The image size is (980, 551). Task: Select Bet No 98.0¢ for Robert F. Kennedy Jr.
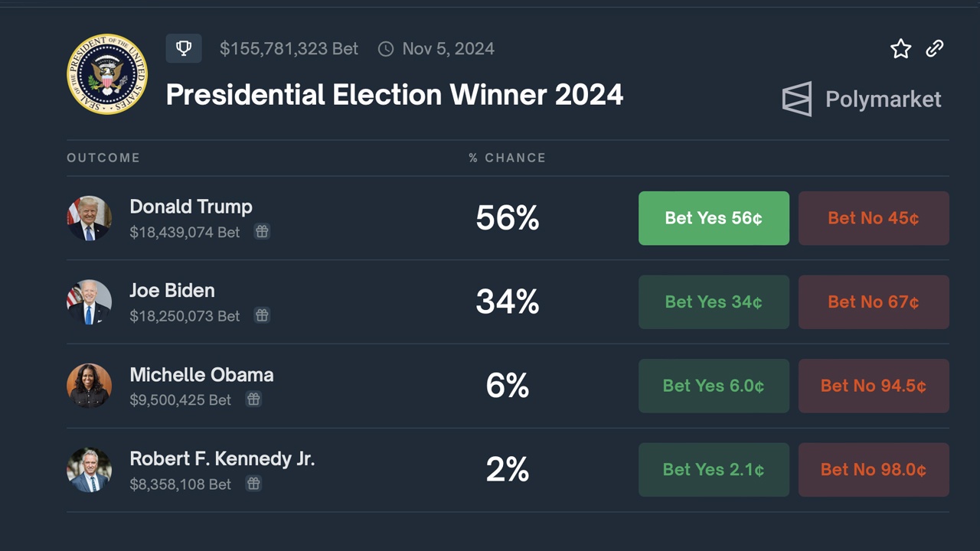tap(874, 469)
